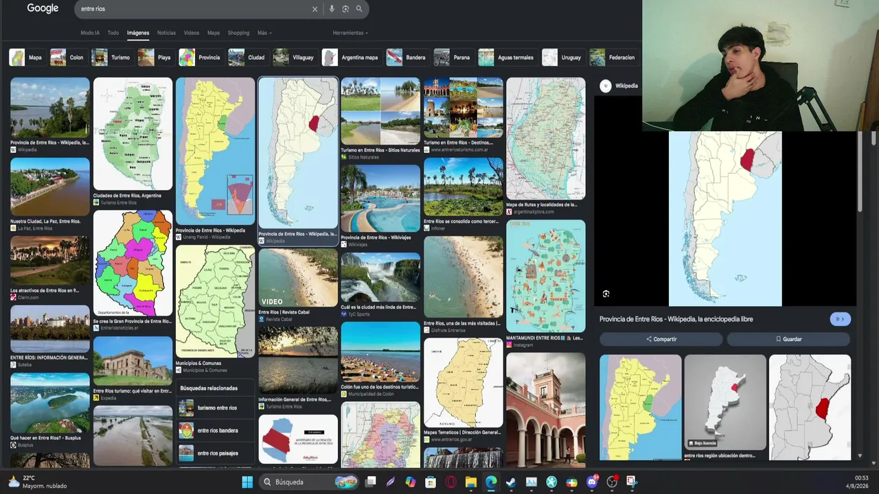
Task: Filter images by the Provincia chip
Action: 201,58
